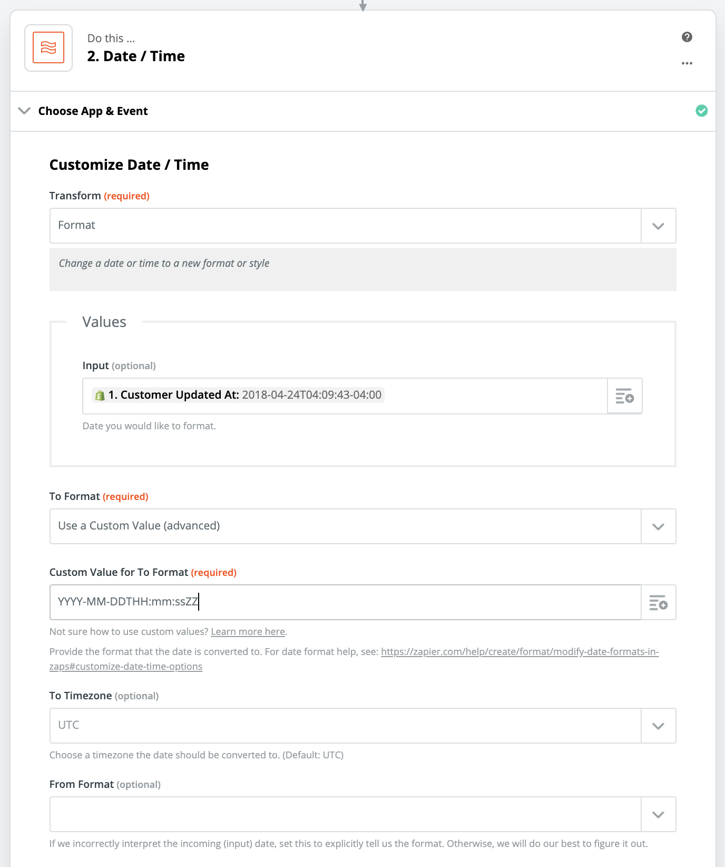
Task: Click the Formatter app icon in header
Action: (x=48, y=48)
